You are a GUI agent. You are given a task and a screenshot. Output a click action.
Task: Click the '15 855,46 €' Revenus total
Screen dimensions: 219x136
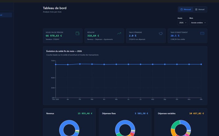tap(85, 113)
